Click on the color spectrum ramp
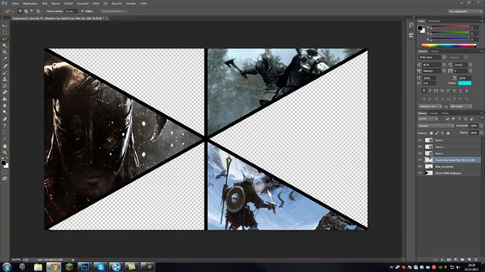Screen dimensions: 485x272 [x=448, y=45]
